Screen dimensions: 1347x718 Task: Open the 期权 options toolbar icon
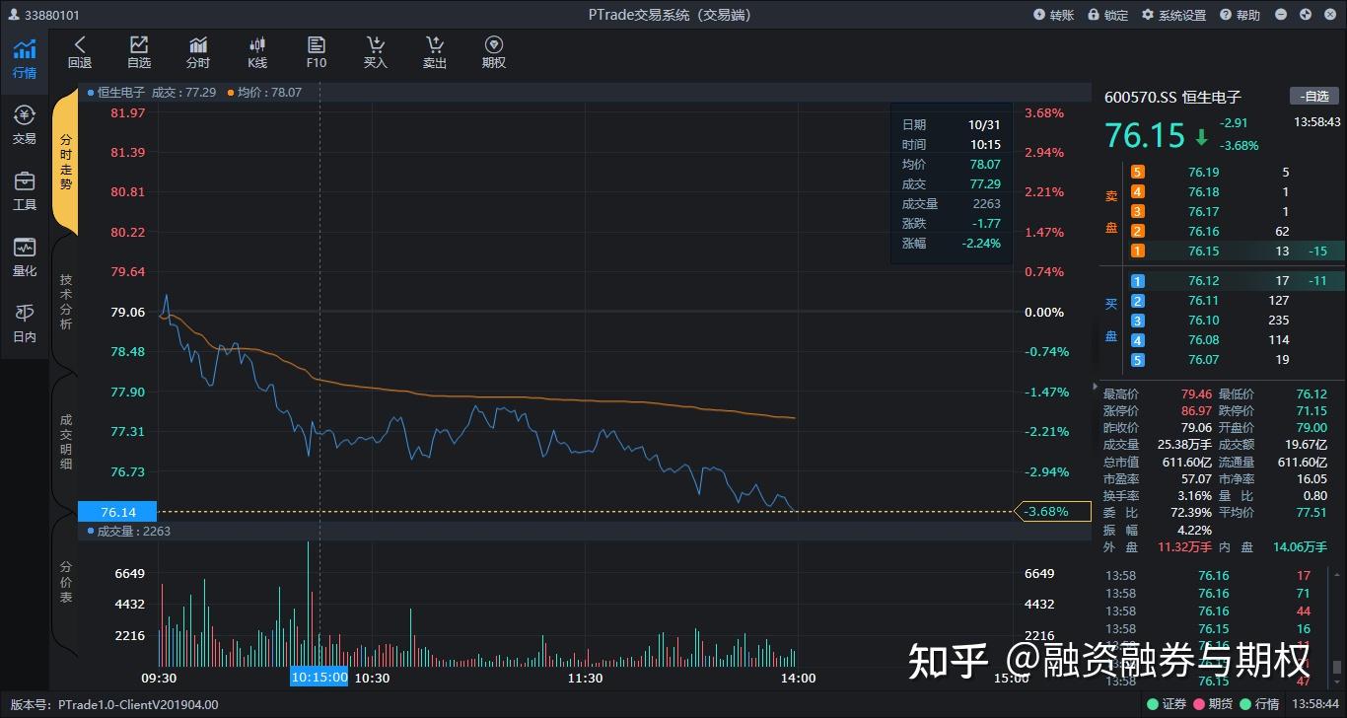coord(494,52)
